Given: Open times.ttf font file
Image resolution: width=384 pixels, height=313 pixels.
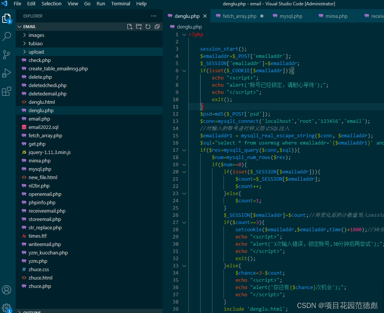Looking at the screenshot, I should [89, 236].
